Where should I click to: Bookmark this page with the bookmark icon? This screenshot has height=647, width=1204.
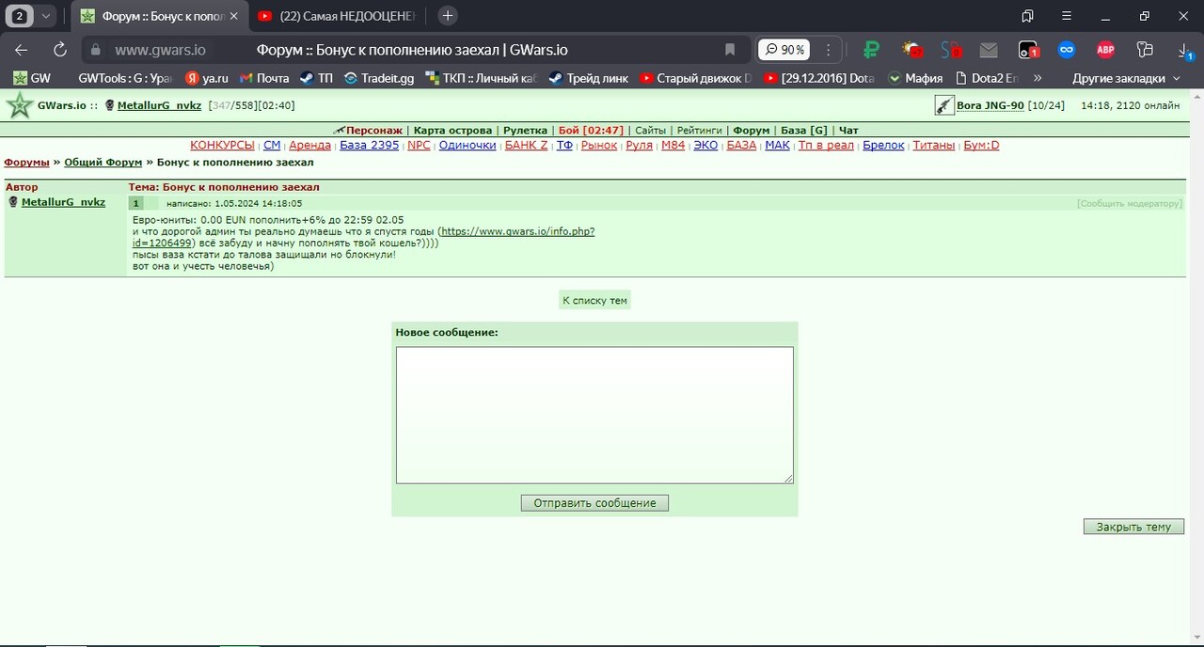point(729,50)
